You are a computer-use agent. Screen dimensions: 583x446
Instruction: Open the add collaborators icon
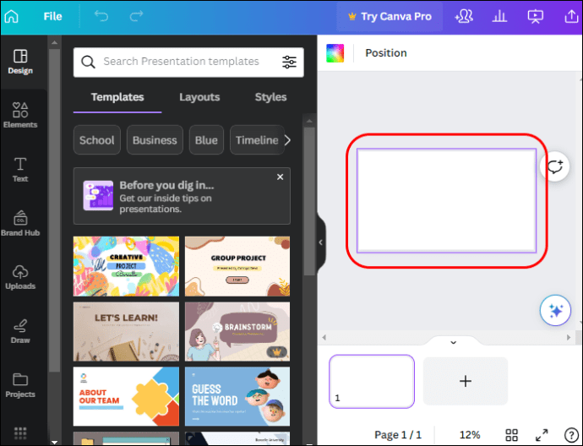[x=464, y=16]
